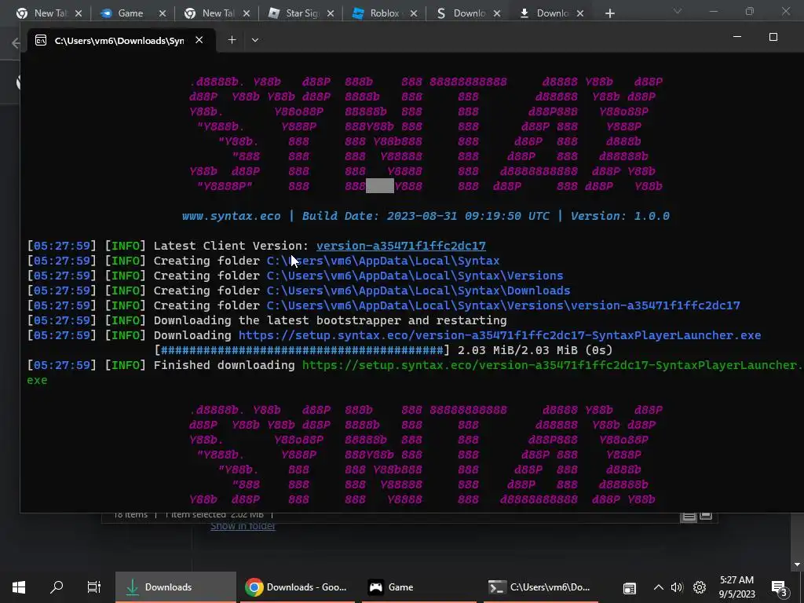Viewport: 804px width, 603px height.
Task: Click the blue SyntaxPlayerLauncher.exe download URL
Action: click(x=500, y=335)
